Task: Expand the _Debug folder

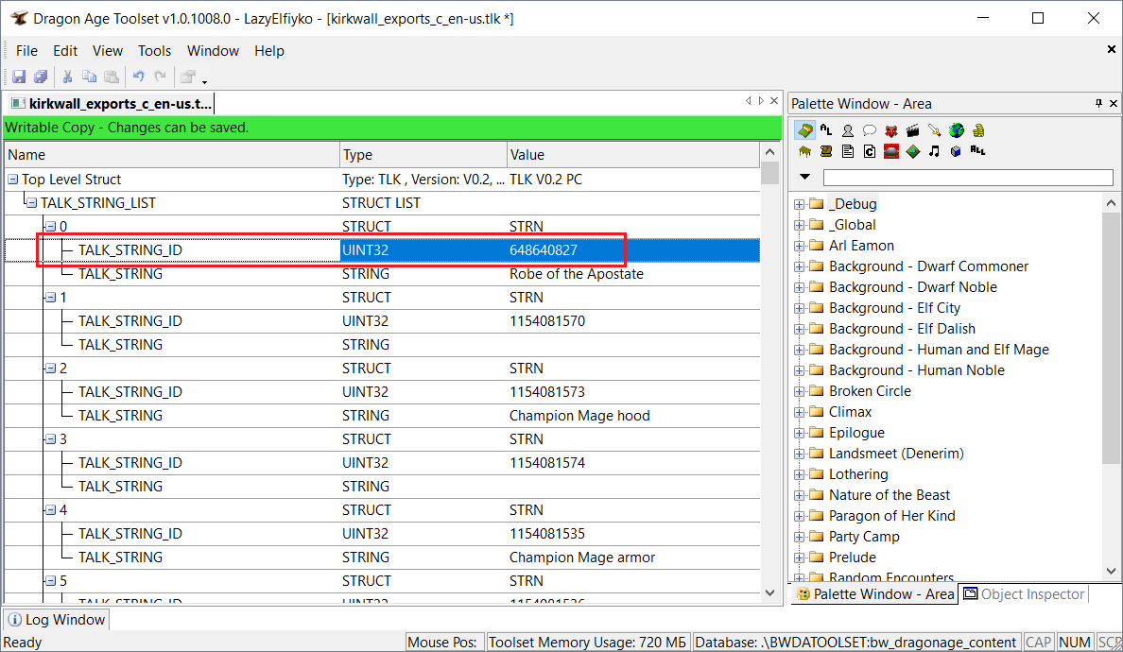Action: 800,205
